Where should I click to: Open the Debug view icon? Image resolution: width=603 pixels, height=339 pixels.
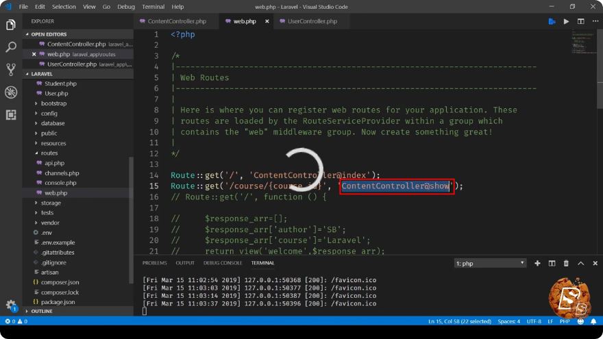click(11, 92)
